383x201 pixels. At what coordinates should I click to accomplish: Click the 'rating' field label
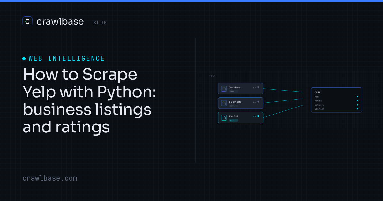tap(318, 101)
